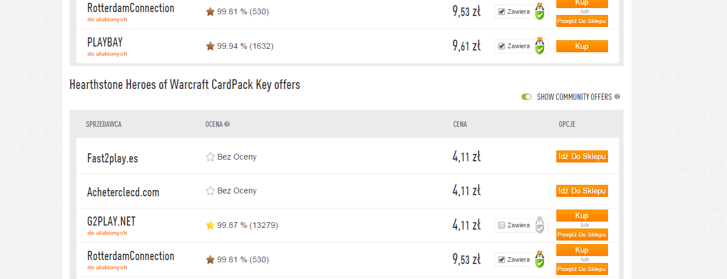Screen dimensions: 727x279
Task: Click the CENA column header
Action: click(x=460, y=124)
